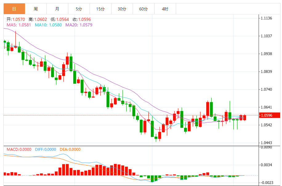
Task: Open the 15分 timeframe tab
Action: [101, 9]
